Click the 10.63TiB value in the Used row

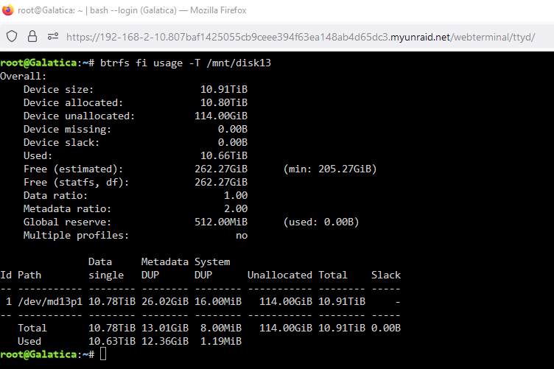pos(112,342)
